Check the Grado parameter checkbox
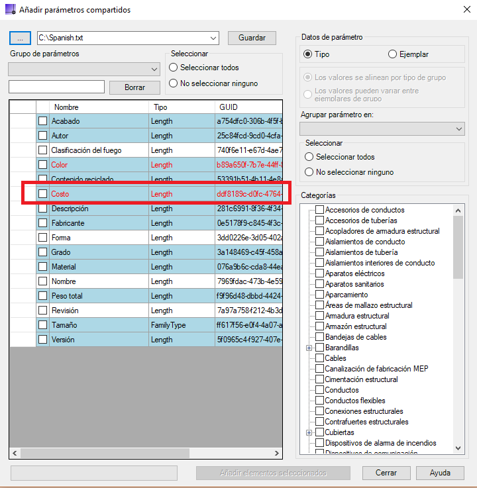This screenshot has width=477, height=488. (x=42, y=252)
